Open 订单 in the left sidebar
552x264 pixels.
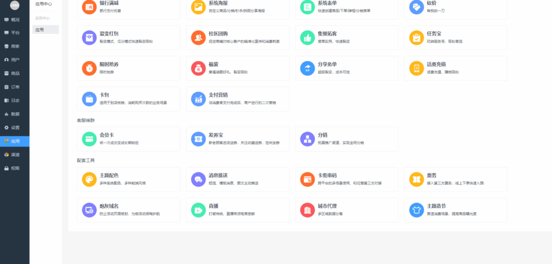(x=15, y=87)
